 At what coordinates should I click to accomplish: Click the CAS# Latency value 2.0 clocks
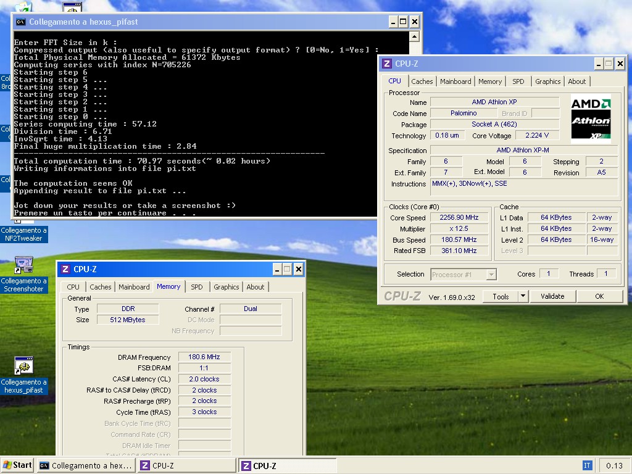tap(204, 379)
